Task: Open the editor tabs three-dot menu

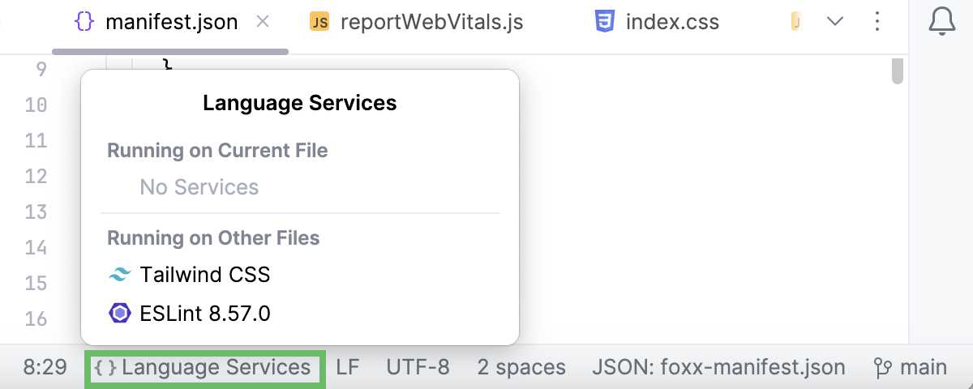Action: [x=877, y=22]
